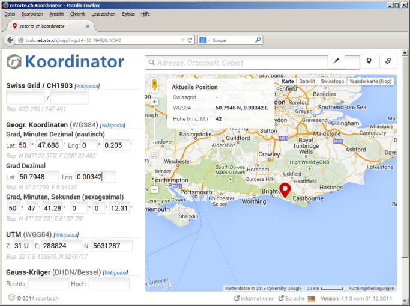Screen dimensions: 410x306
Task: Zoom in with the map plus button
Action: pos(155,102)
